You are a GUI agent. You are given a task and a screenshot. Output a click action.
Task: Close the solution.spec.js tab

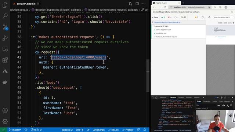tap(38, 4)
